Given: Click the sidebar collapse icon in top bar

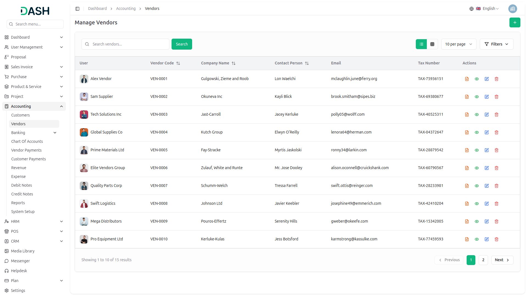Looking at the screenshot, I should coord(77,9).
